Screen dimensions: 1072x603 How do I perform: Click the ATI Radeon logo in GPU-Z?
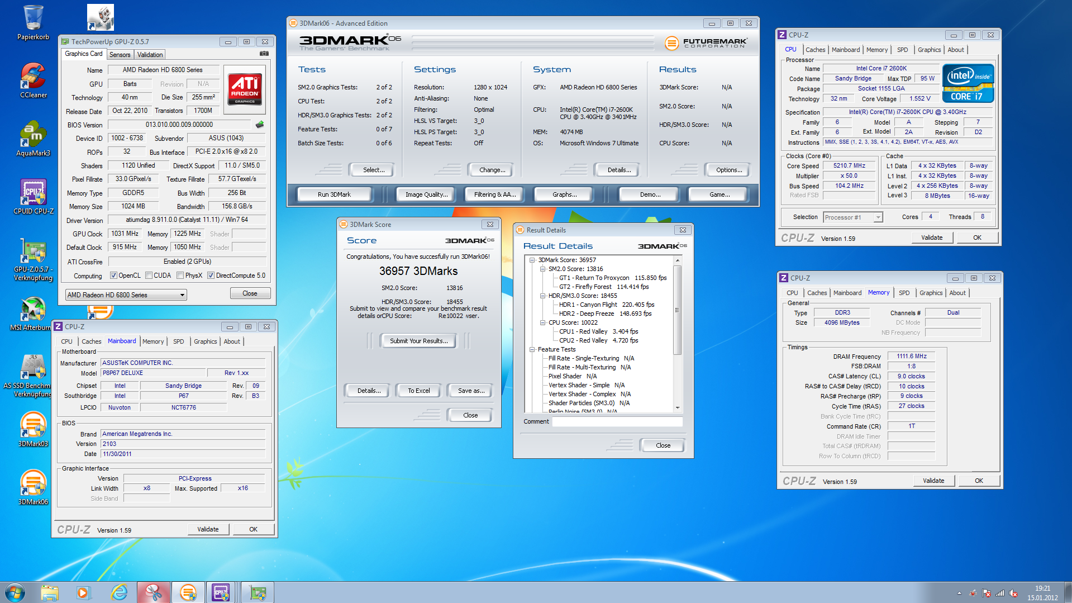[x=245, y=89]
